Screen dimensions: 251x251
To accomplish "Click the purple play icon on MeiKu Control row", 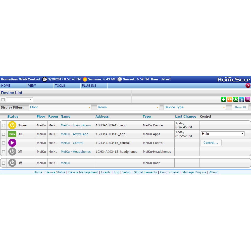I will [x=12, y=143].
